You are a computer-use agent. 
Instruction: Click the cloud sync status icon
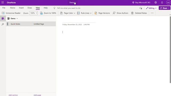(x=141, y=8)
